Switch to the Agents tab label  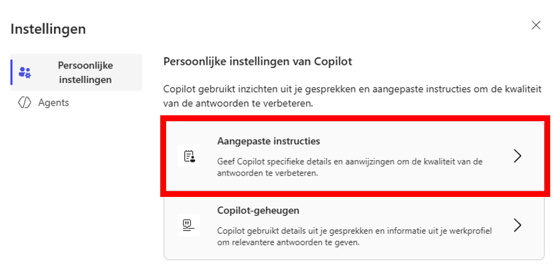pos(53,102)
